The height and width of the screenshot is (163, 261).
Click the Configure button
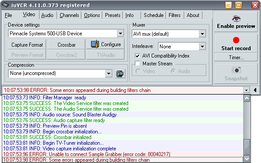[106, 44]
